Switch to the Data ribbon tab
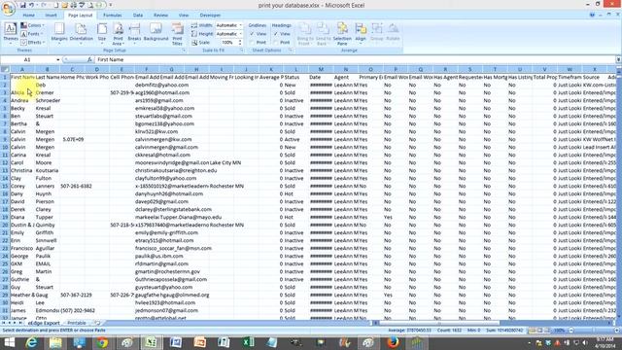This screenshot has width=622, height=350. (x=138, y=16)
